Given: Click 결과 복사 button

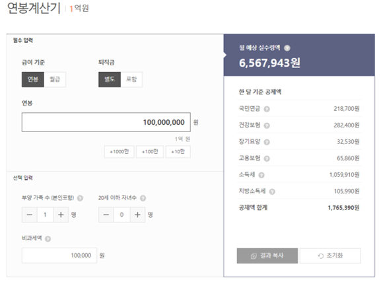Looking at the screenshot, I should coord(267,256).
